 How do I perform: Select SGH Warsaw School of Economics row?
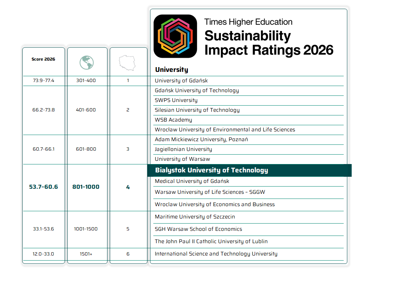click(248, 229)
